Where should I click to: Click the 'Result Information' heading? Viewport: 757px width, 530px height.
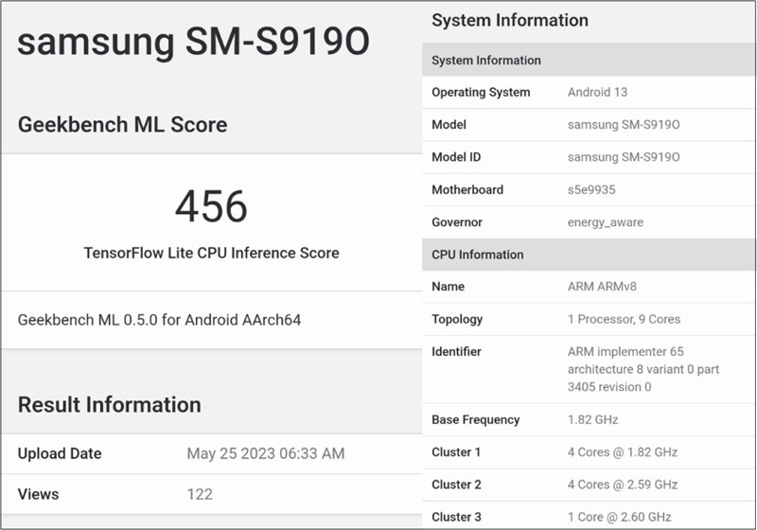point(110,404)
